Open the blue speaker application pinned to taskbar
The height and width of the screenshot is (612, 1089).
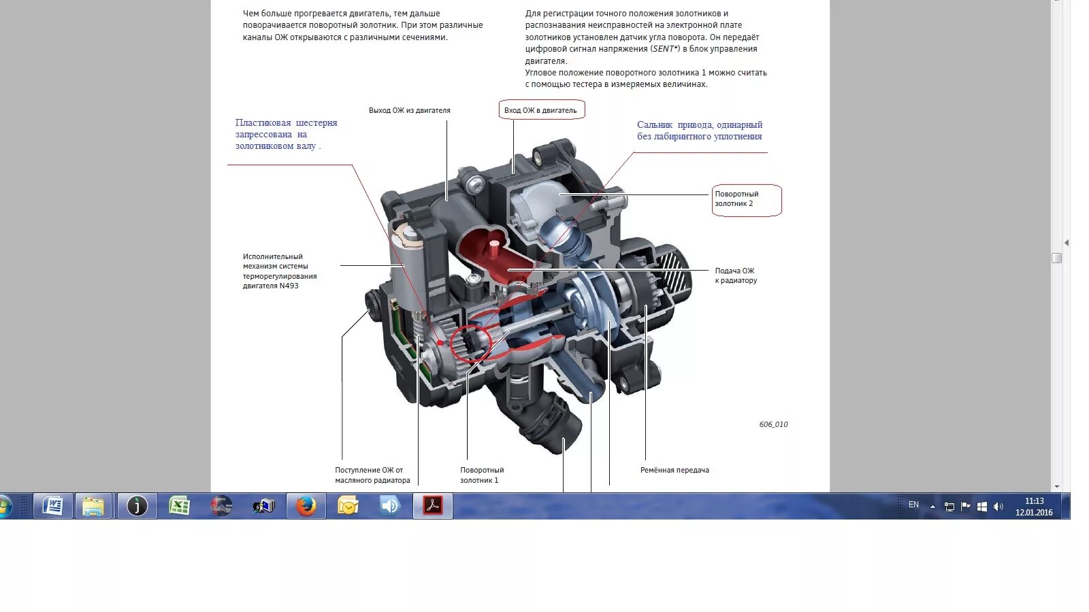pyautogui.click(x=389, y=506)
